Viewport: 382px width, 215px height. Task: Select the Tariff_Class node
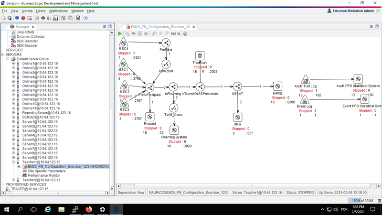pyautogui.click(x=173, y=108)
